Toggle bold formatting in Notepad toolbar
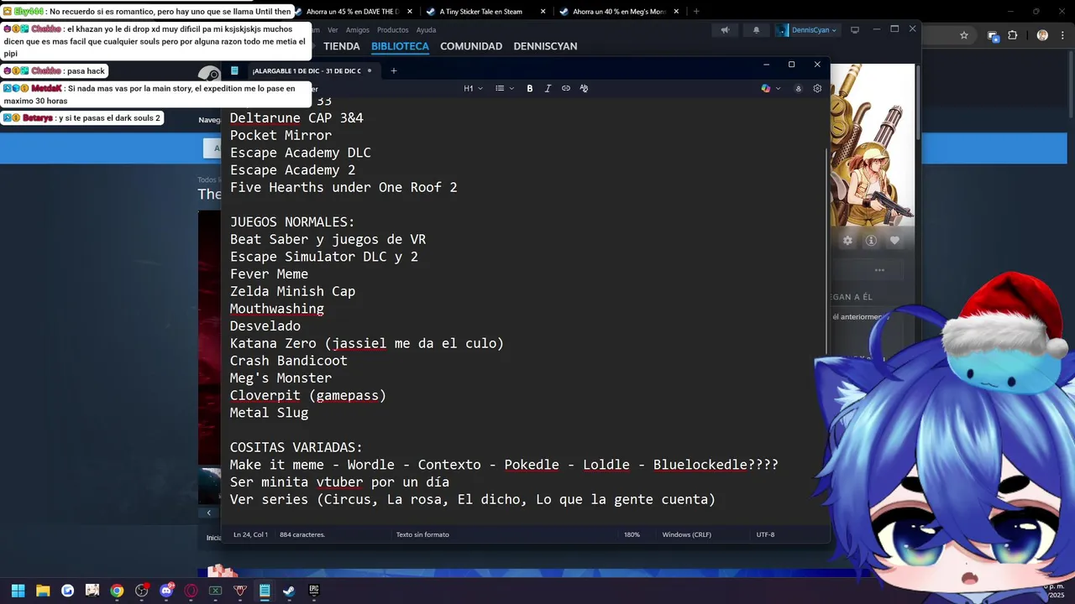The height and width of the screenshot is (604, 1075). click(x=530, y=88)
